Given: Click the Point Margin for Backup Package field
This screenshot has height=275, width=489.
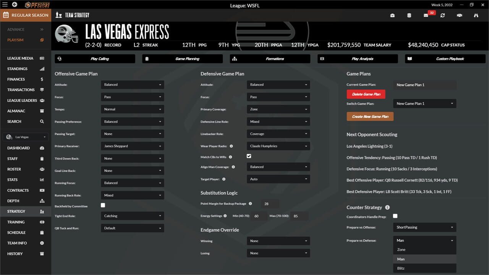Looking at the screenshot, I should click(269, 204).
